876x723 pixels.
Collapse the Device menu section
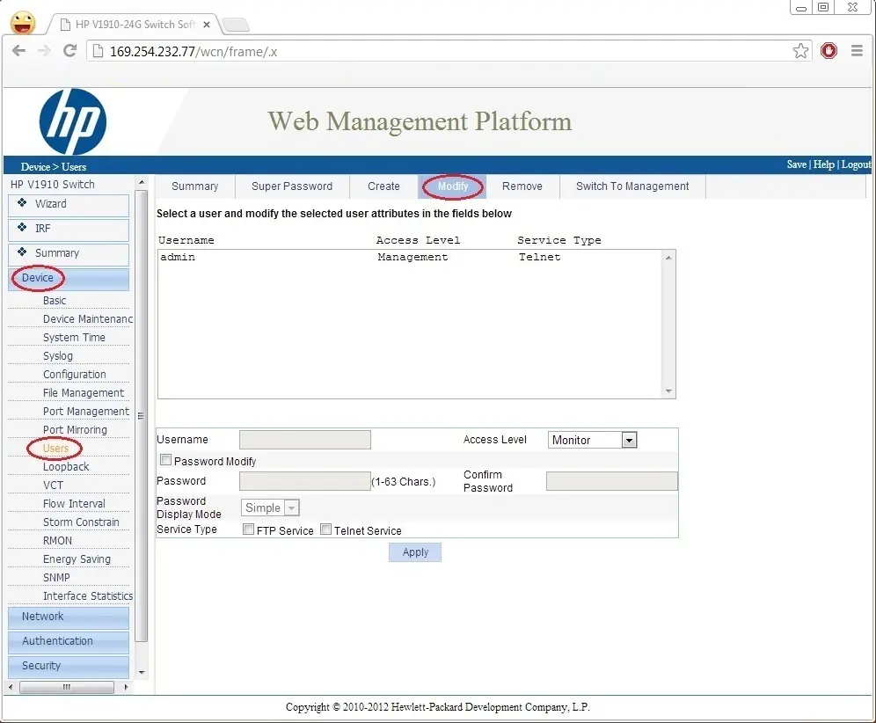[x=69, y=278]
